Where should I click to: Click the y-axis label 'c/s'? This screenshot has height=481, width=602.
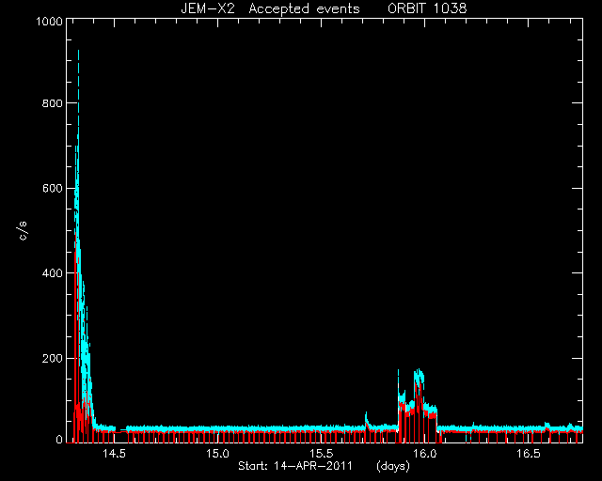pyautogui.click(x=23, y=231)
